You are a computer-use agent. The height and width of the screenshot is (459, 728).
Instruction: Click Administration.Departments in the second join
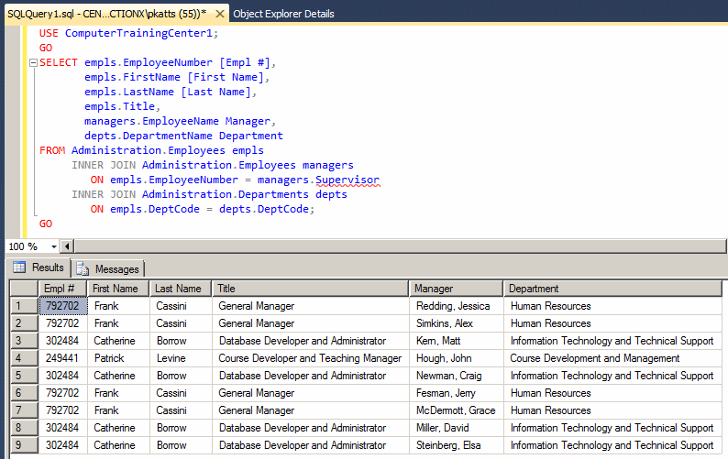(226, 194)
